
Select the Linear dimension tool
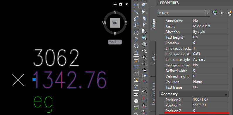136,6
